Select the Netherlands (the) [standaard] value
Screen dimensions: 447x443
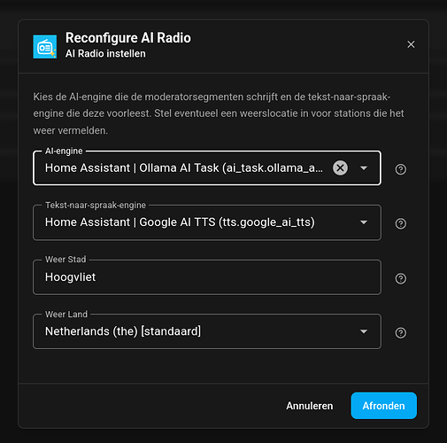123,331
